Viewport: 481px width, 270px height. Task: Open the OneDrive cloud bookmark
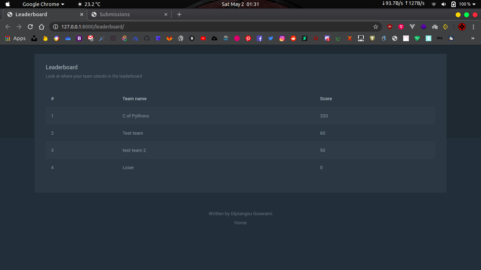click(x=68, y=38)
